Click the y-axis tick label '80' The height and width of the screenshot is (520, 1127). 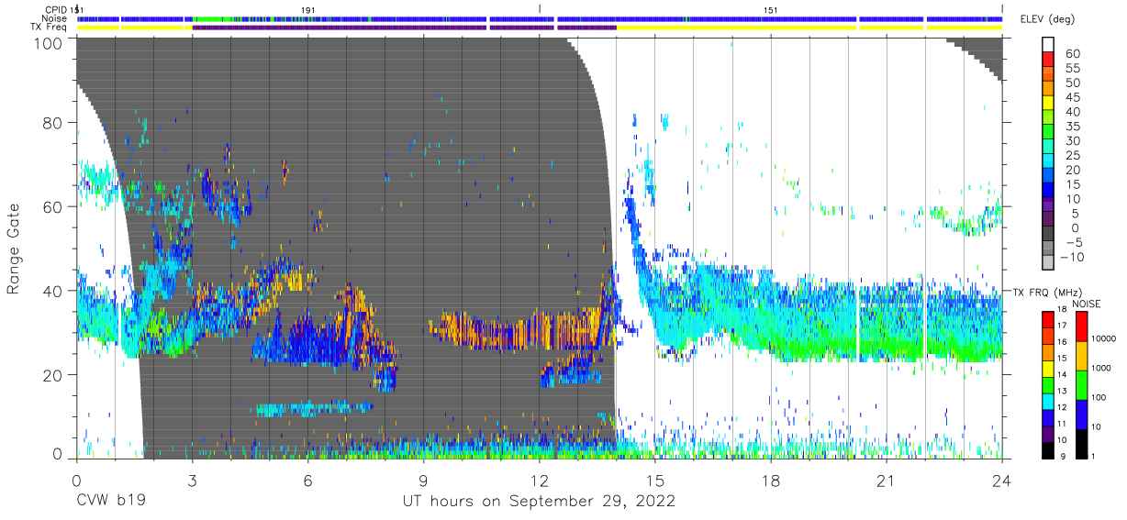[53, 123]
